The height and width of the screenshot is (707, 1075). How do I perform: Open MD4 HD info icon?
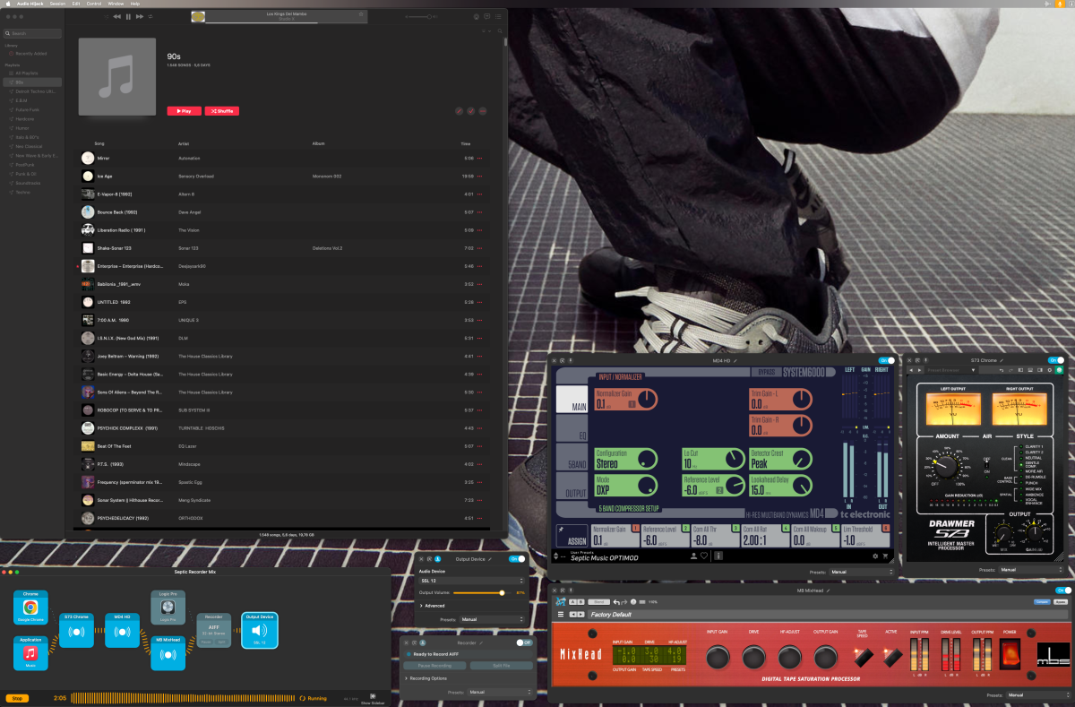coord(718,556)
